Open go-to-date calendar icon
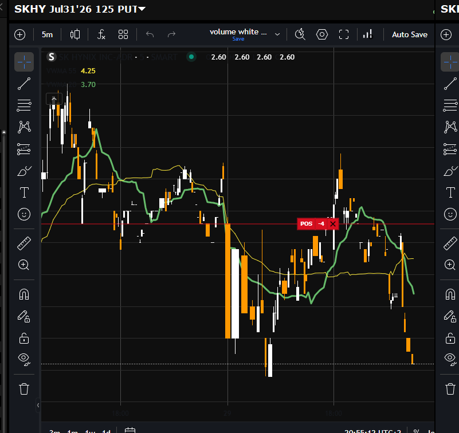459x433 pixels. click(x=130, y=430)
